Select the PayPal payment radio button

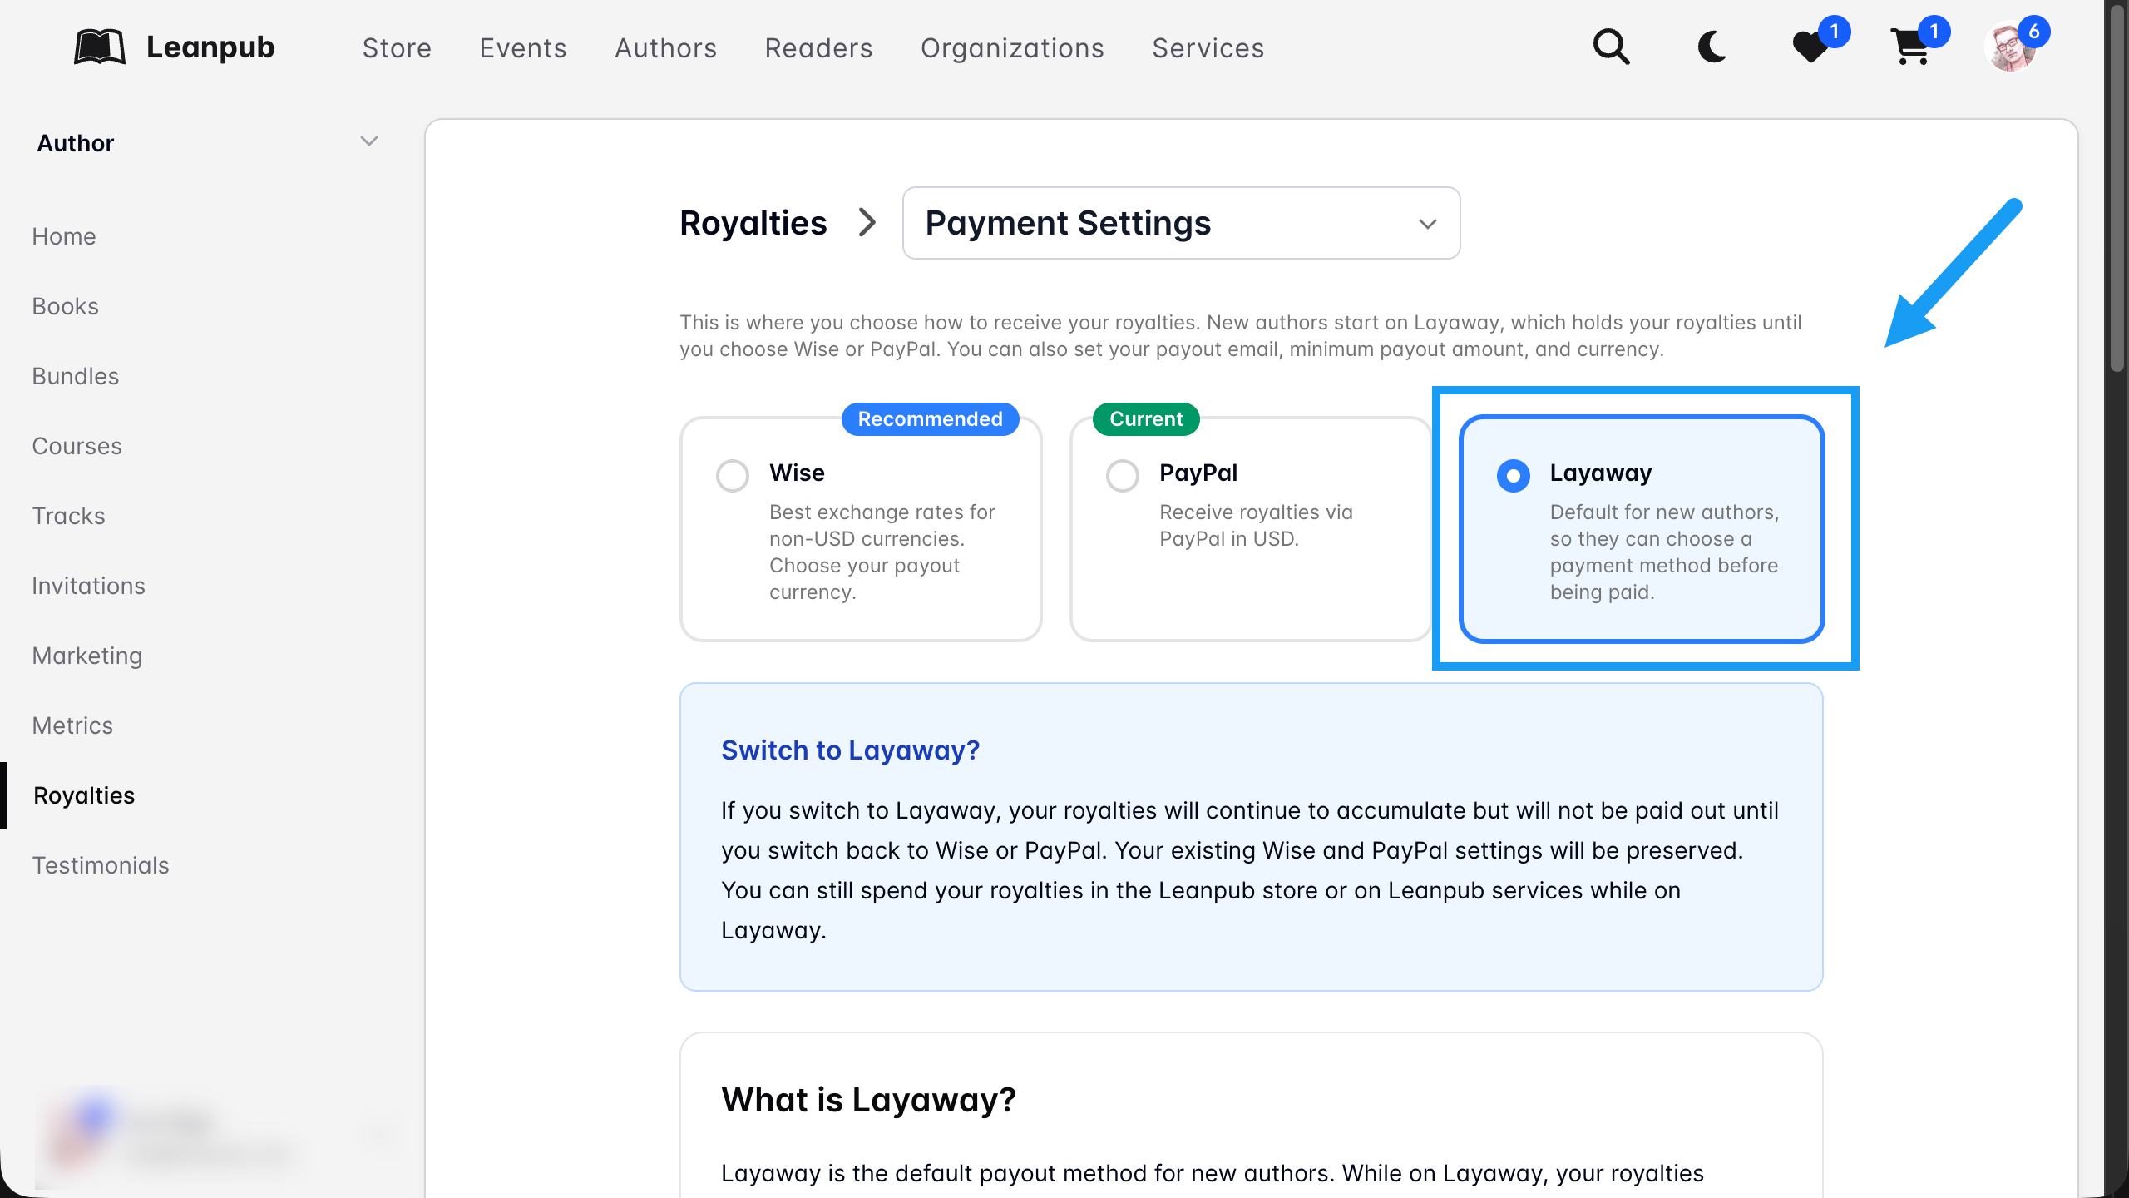1123,476
